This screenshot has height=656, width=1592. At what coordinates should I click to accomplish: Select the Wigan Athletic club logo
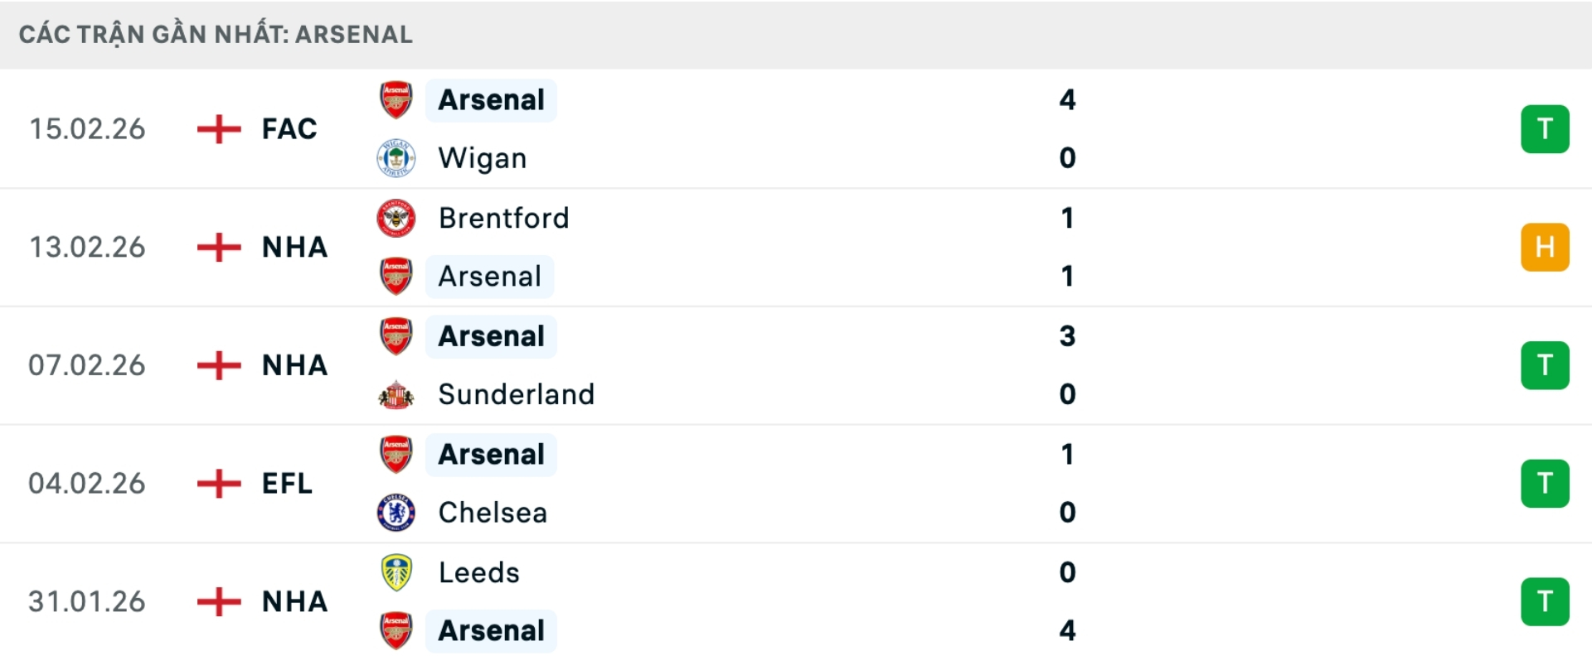[x=396, y=158]
